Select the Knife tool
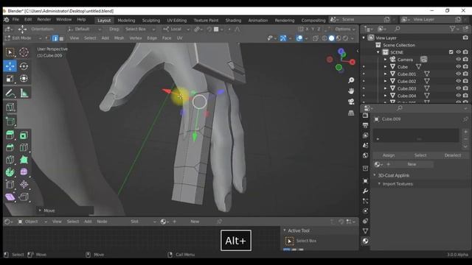 click(x=10, y=160)
